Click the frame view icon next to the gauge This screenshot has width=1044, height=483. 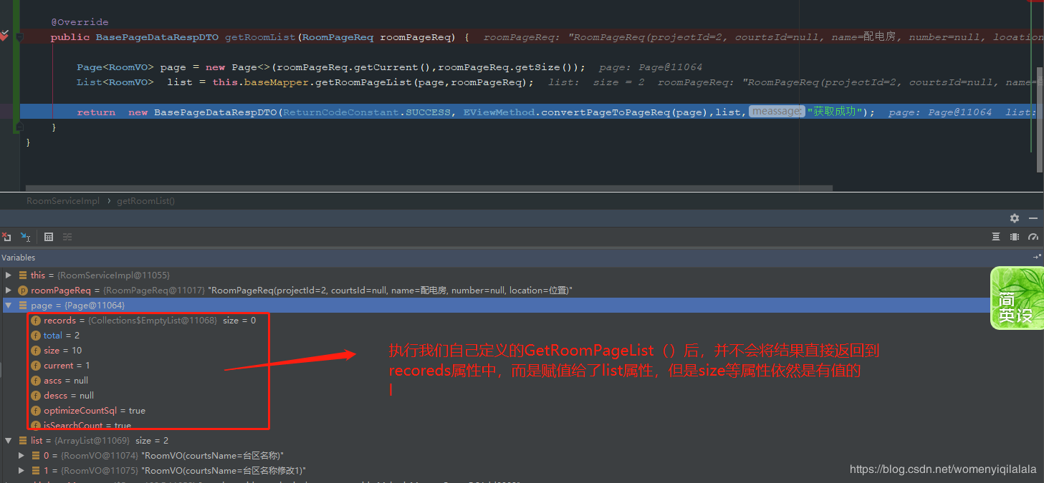pyautogui.click(x=1015, y=236)
